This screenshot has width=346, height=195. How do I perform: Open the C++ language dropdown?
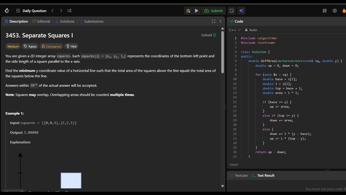pos(235,30)
